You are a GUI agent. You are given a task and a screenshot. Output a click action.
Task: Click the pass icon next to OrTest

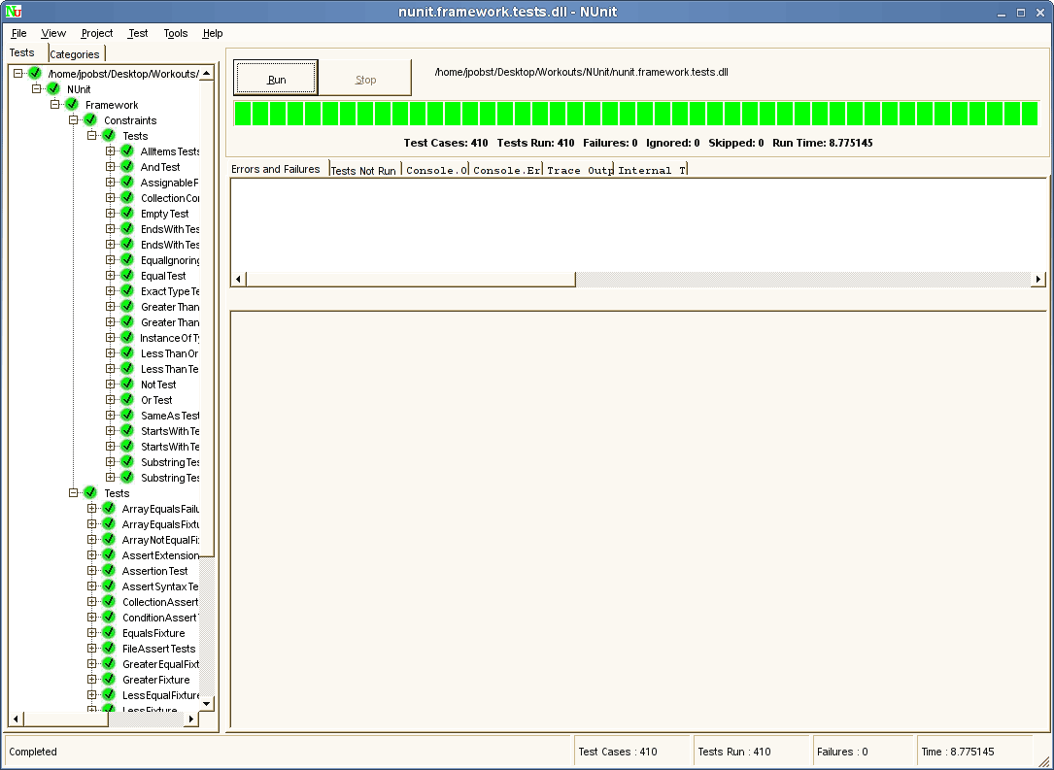pyautogui.click(x=127, y=399)
